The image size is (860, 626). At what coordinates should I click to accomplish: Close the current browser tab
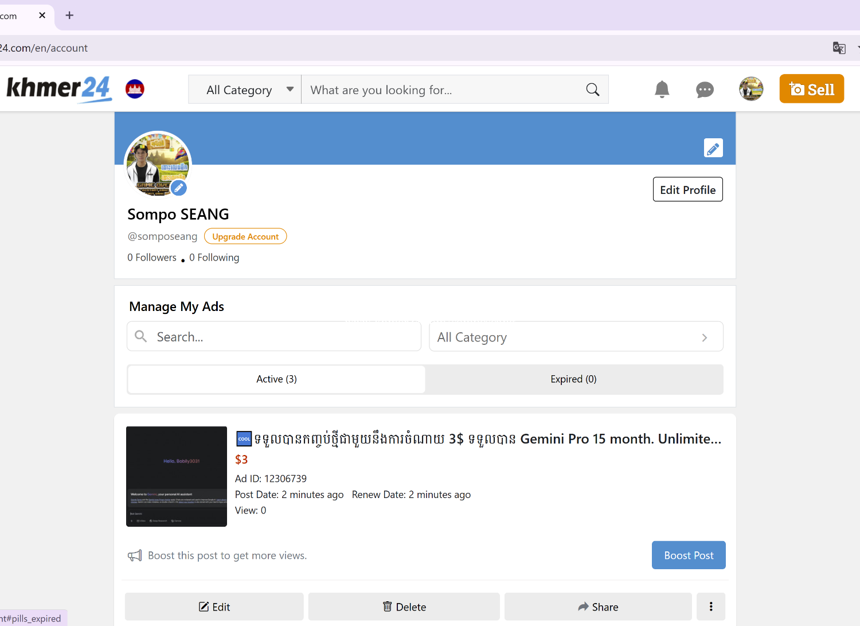coord(42,15)
